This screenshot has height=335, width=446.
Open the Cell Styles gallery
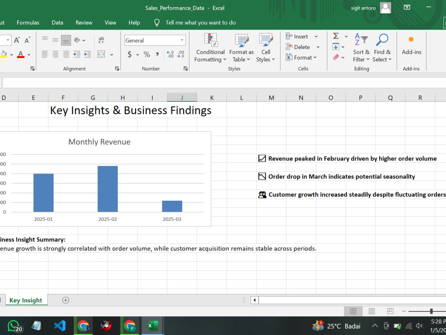pyautogui.click(x=266, y=47)
